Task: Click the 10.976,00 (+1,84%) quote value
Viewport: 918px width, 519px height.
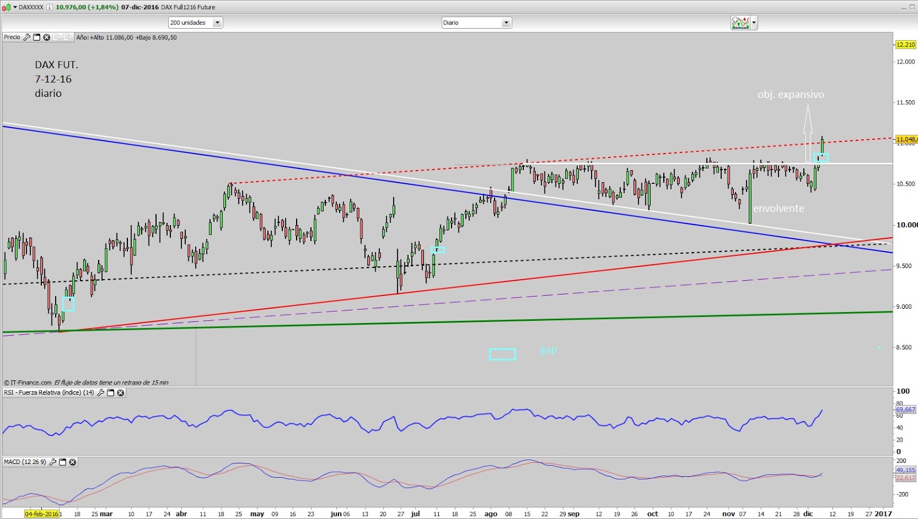Action: tap(87, 7)
